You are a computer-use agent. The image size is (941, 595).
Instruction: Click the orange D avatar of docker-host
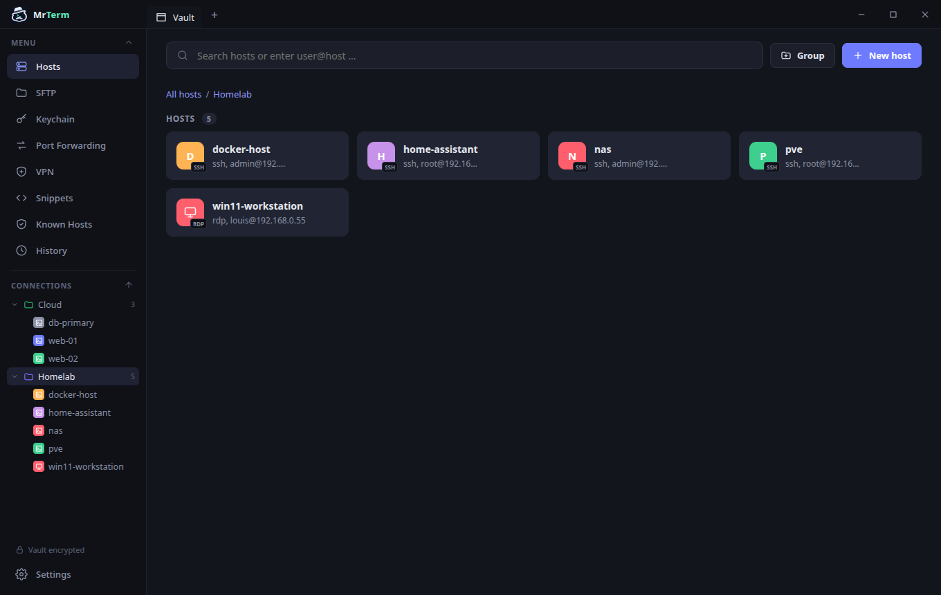coord(190,156)
